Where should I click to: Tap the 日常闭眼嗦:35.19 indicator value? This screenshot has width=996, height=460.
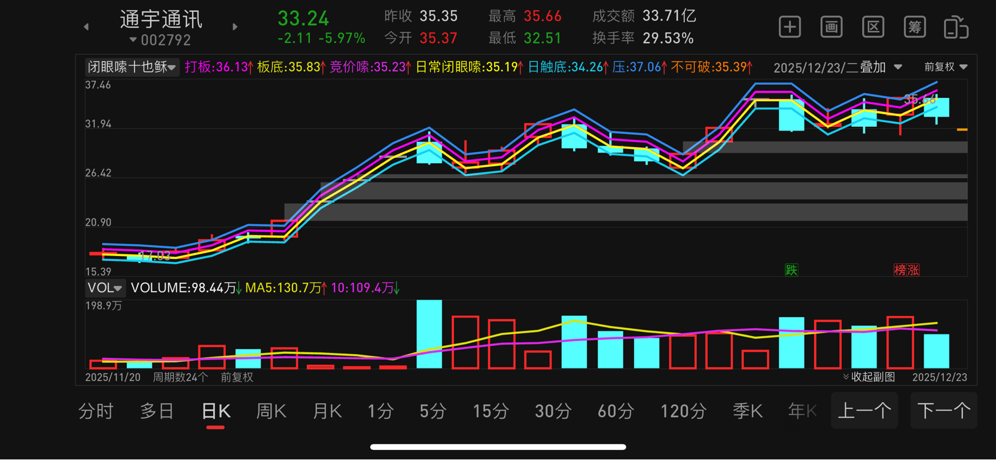point(470,67)
